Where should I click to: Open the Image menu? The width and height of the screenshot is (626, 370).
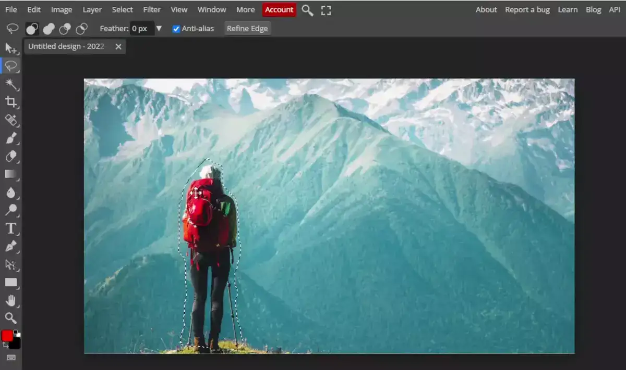coord(62,9)
